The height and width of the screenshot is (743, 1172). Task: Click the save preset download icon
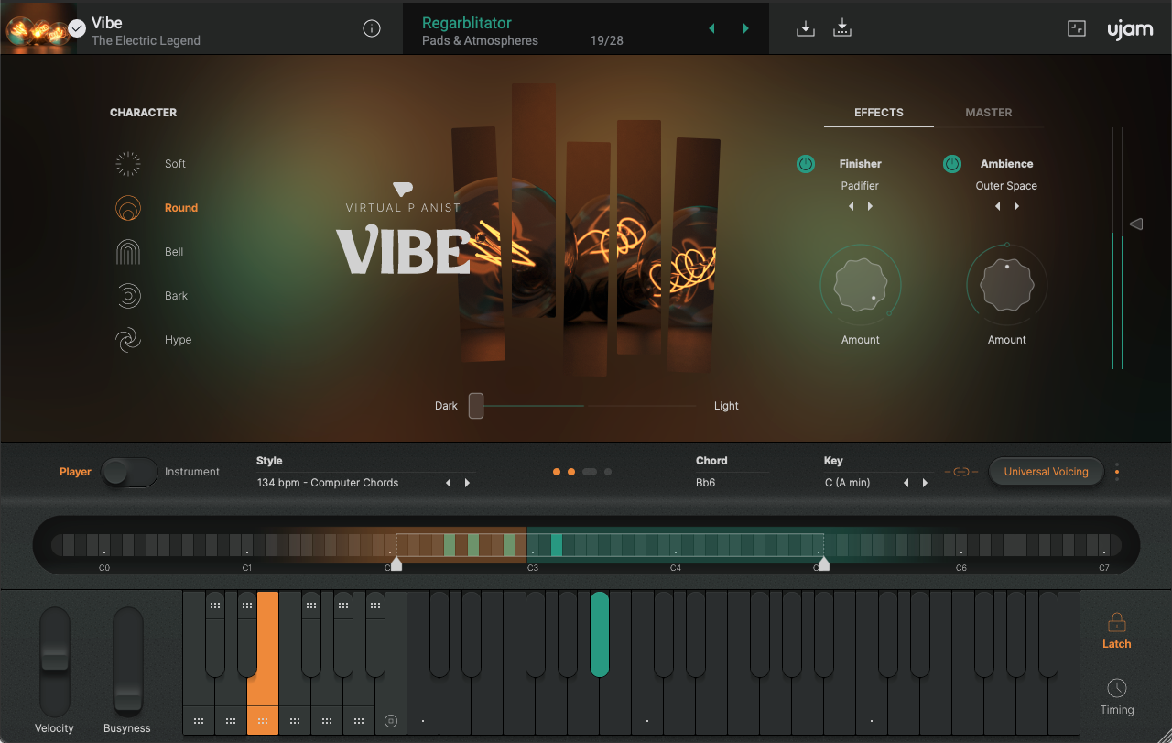pos(805,28)
